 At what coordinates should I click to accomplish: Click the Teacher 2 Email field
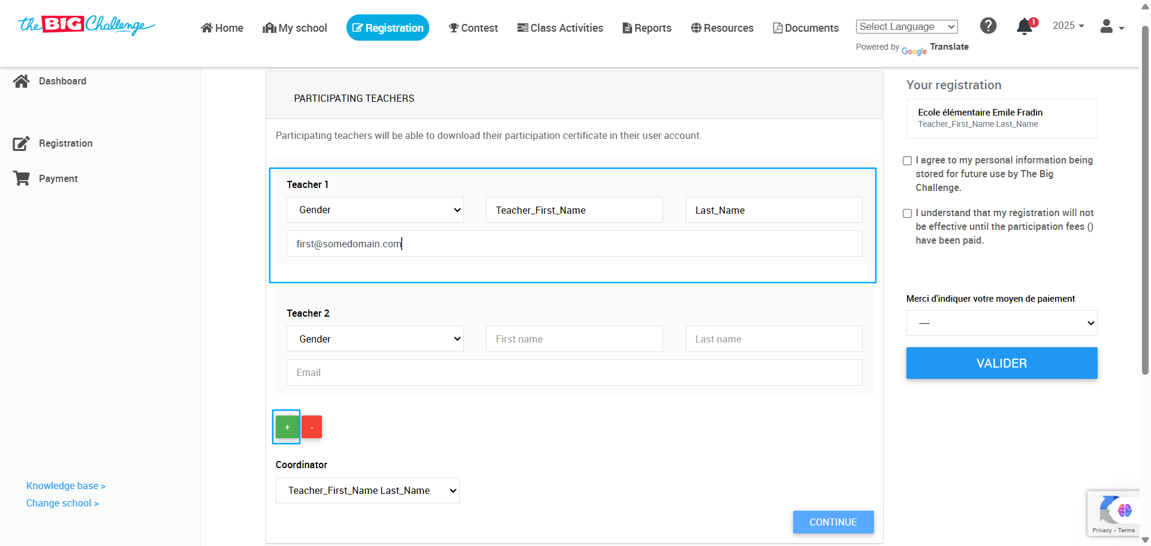pyautogui.click(x=574, y=373)
